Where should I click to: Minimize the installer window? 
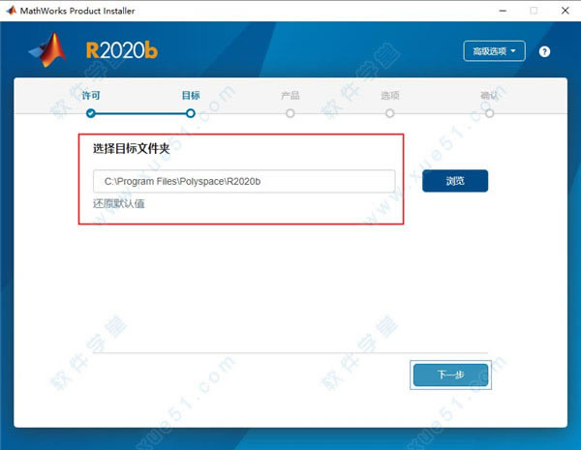(503, 11)
